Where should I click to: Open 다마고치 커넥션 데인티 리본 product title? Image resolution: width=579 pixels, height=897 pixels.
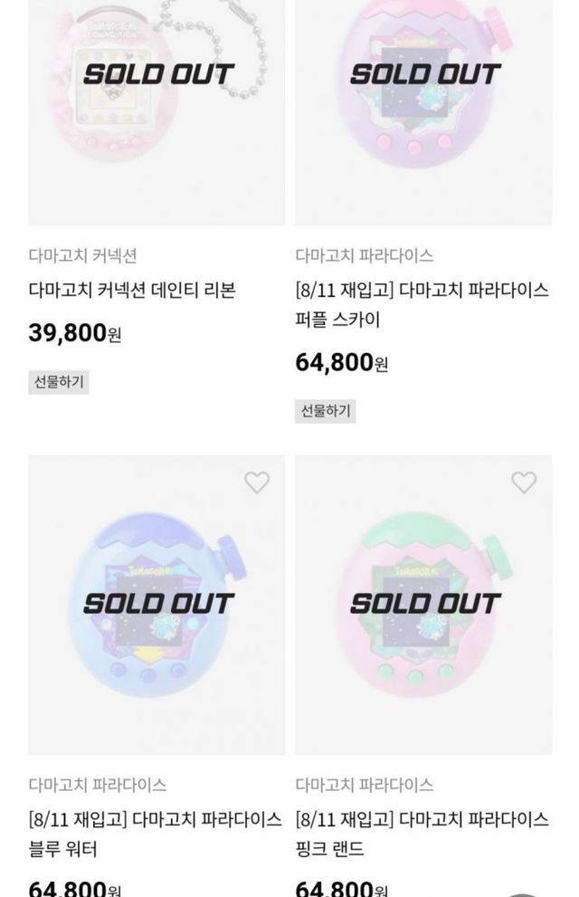(132, 291)
